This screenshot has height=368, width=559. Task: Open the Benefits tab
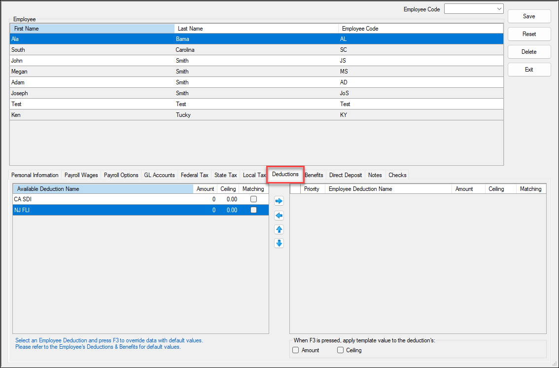(x=314, y=175)
